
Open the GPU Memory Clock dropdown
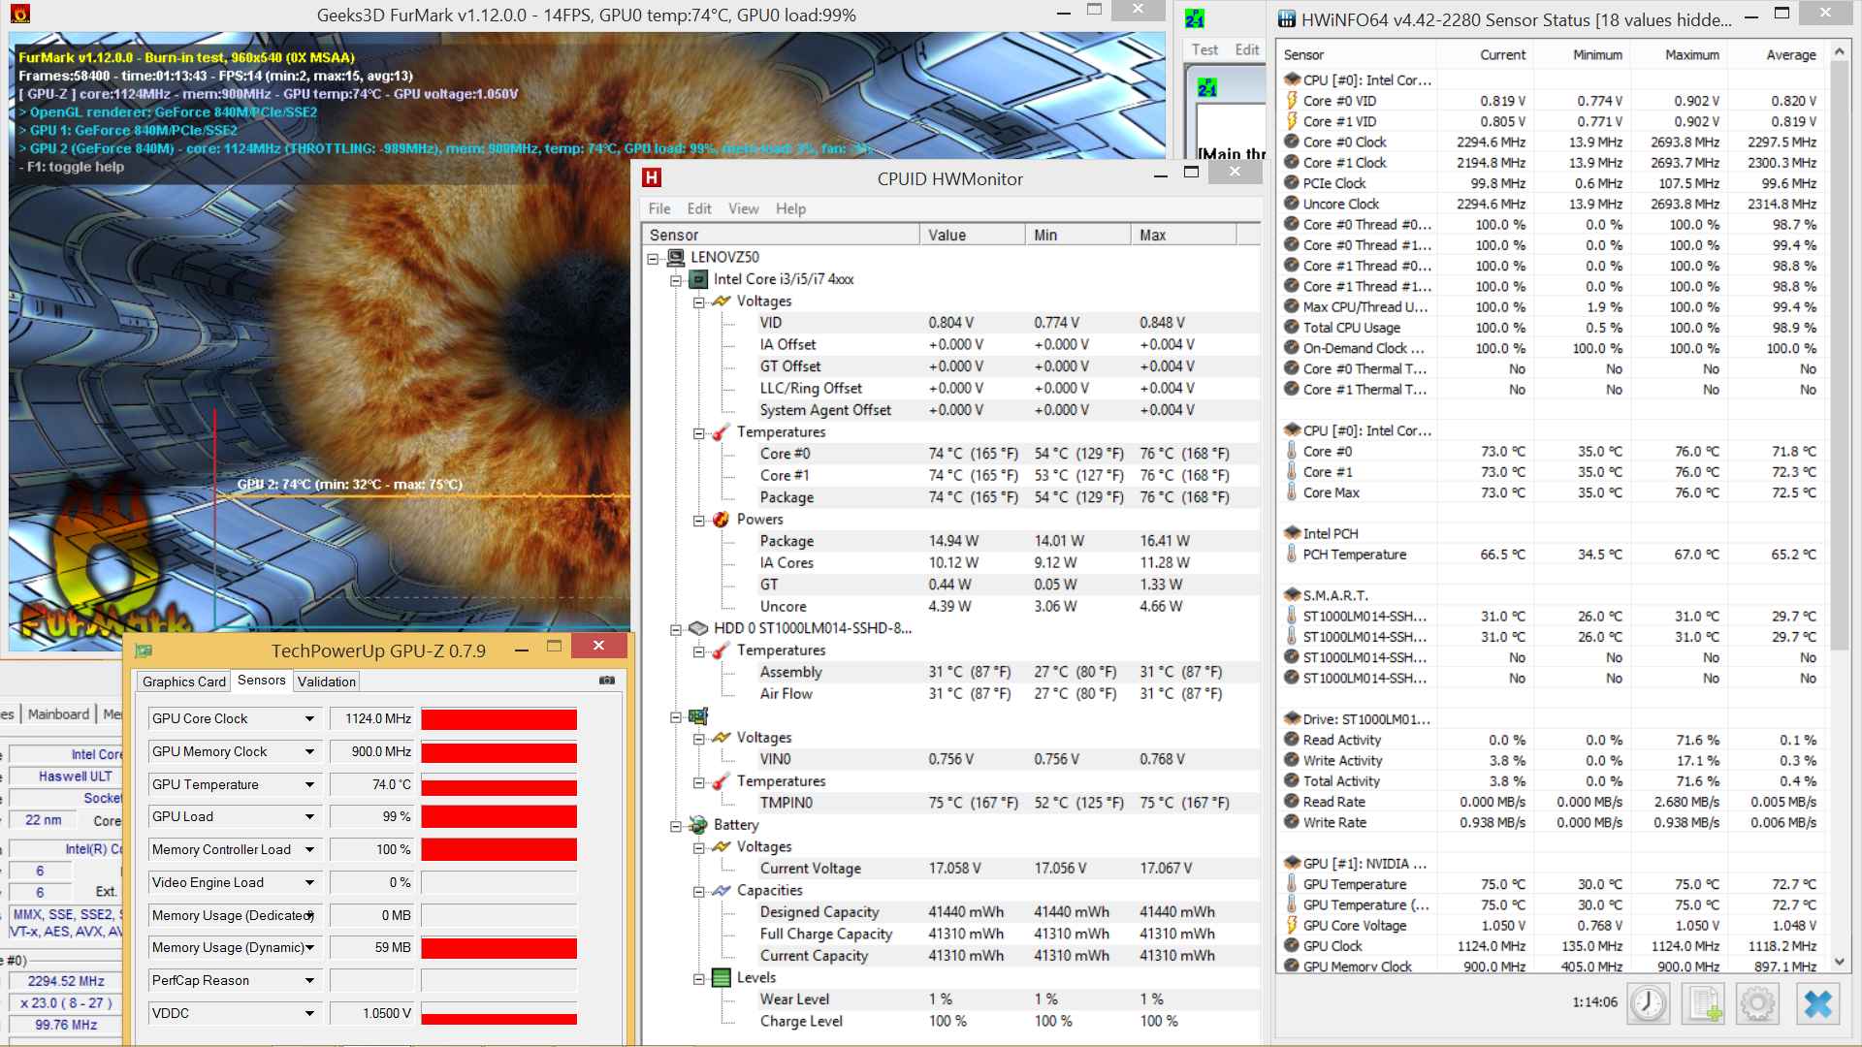[309, 751]
